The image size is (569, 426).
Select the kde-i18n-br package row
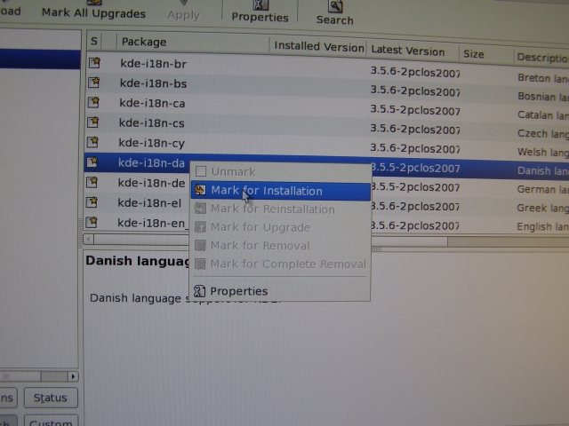point(326,67)
